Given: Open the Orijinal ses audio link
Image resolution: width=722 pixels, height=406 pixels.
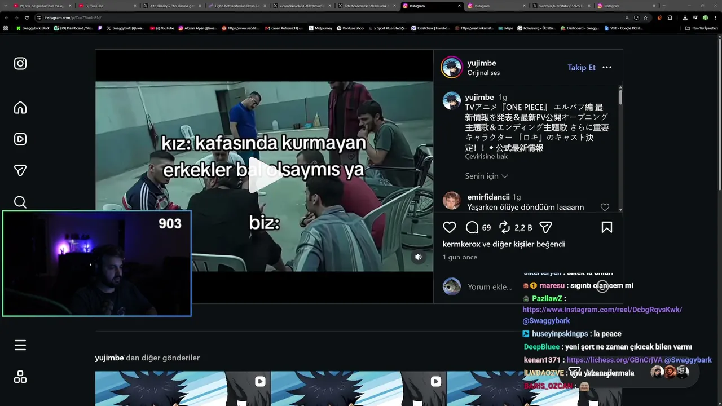Looking at the screenshot, I should pyautogui.click(x=483, y=73).
